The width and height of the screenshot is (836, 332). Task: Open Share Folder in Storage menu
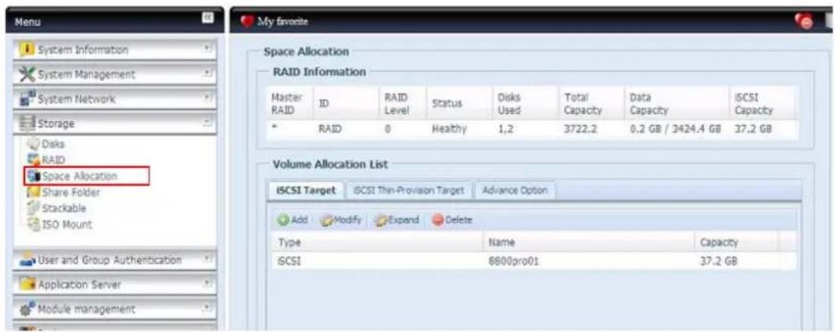coord(70,192)
